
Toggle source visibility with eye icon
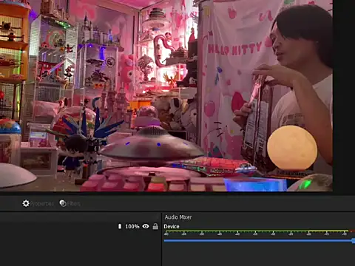146,226
